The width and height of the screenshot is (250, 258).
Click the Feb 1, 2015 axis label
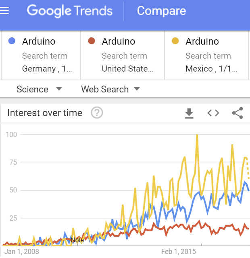178,252
